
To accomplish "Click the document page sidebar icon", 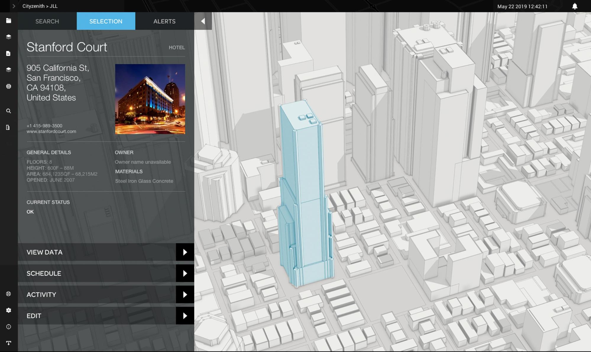I will click(x=8, y=54).
